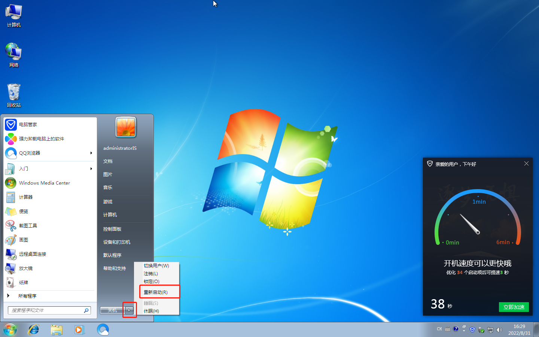Image resolution: width=539 pixels, height=337 pixels.
Task: Open 远程桌面连接
Action: click(50, 254)
